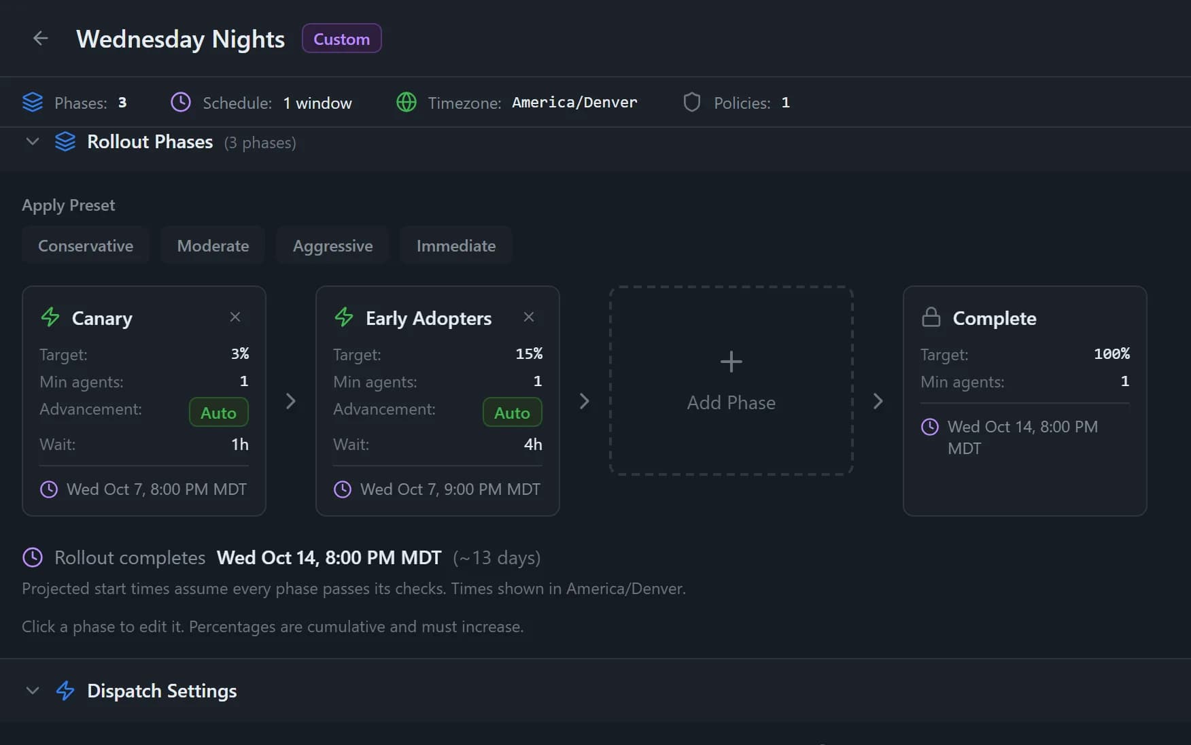Click the Policies shield icon
This screenshot has height=745, width=1191.
coord(692,103)
